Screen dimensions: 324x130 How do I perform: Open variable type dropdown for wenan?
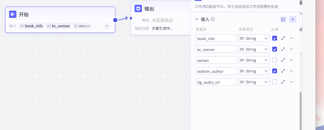254,60
